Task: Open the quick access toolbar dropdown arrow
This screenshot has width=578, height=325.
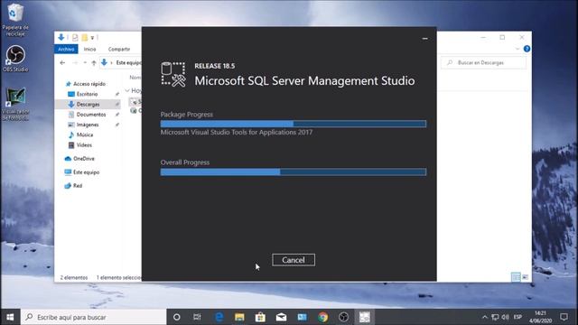Action: pos(92,38)
